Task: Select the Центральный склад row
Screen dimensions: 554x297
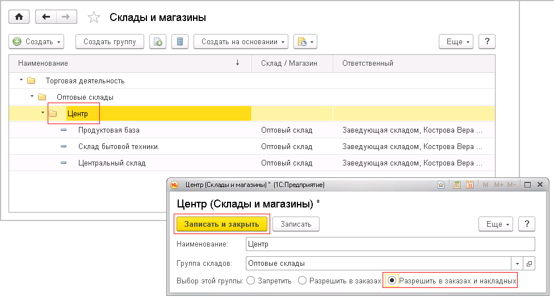Action: [x=112, y=163]
